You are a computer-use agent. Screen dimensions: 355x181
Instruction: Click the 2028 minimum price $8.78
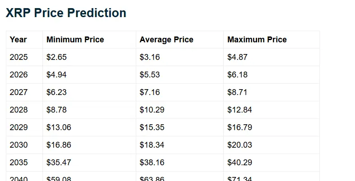coord(56,110)
